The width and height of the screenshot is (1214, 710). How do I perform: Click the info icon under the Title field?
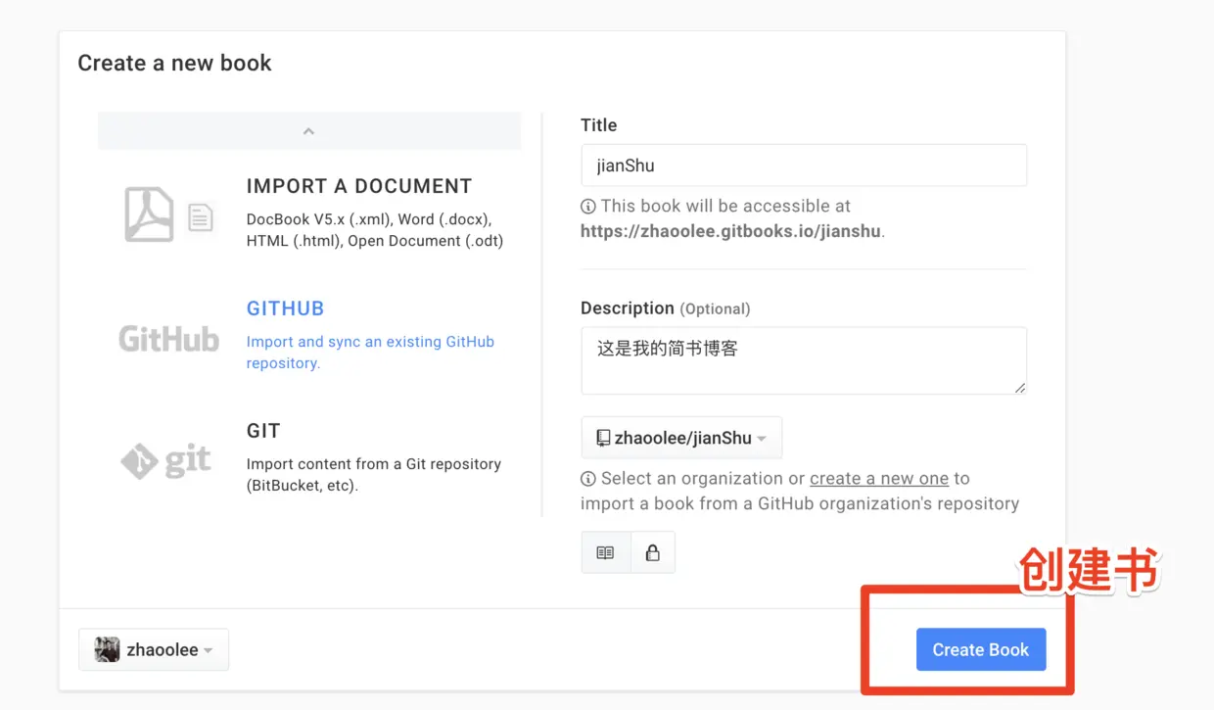[588, 207]
